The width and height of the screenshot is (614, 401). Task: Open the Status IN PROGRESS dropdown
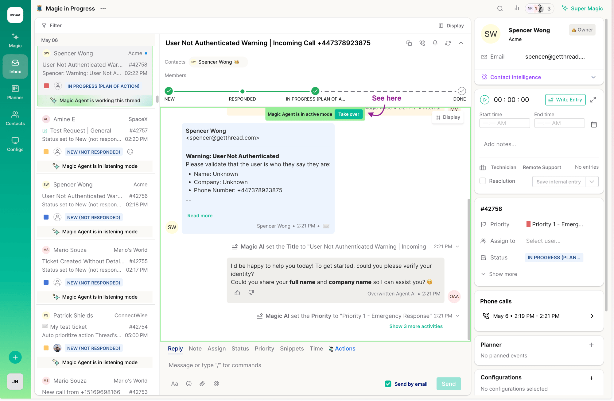coord(554,258)
